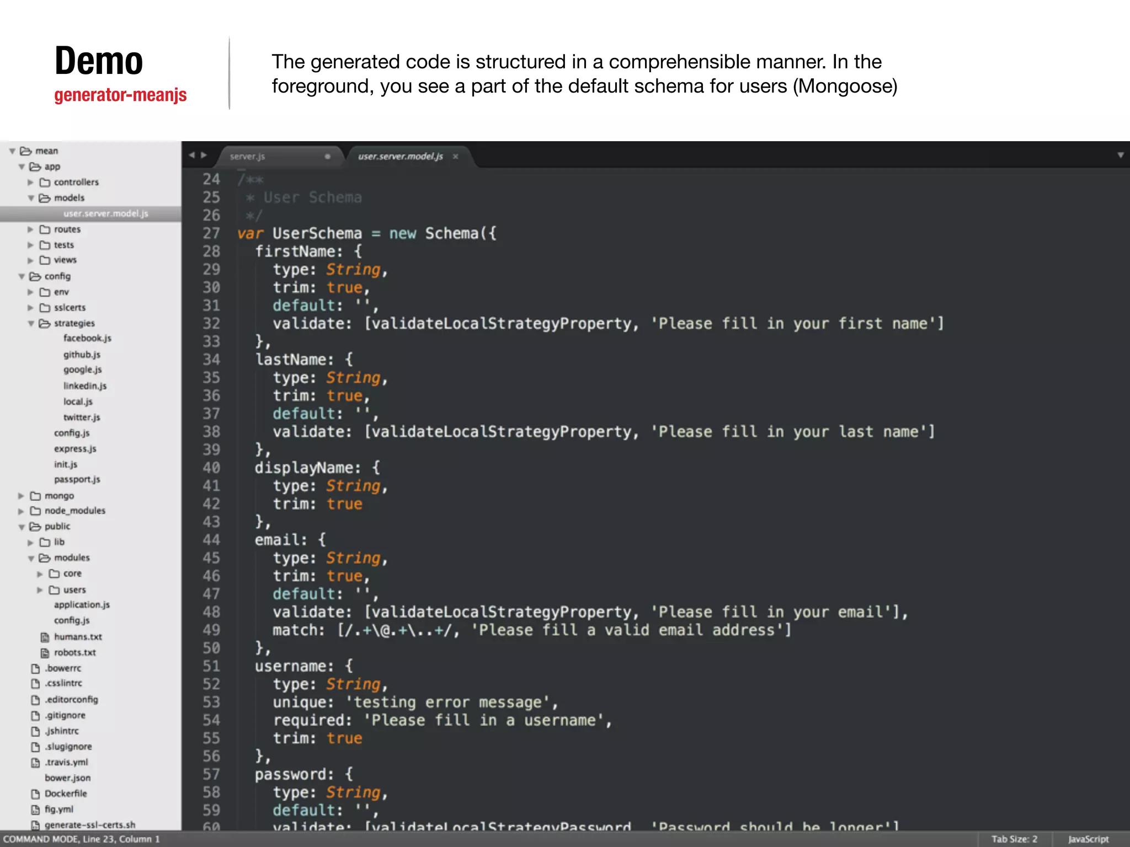
Task: Expand the routes folder
Action: (x=31, y=229)
